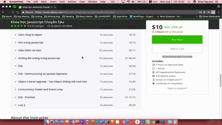Click the browser address bar URL
This screenshot has height=125, width=222.
click(x=75, y=12)
